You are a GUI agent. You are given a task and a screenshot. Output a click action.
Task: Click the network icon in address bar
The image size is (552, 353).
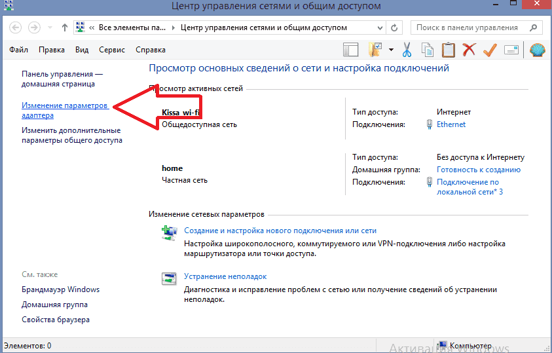tap(81, 27)
